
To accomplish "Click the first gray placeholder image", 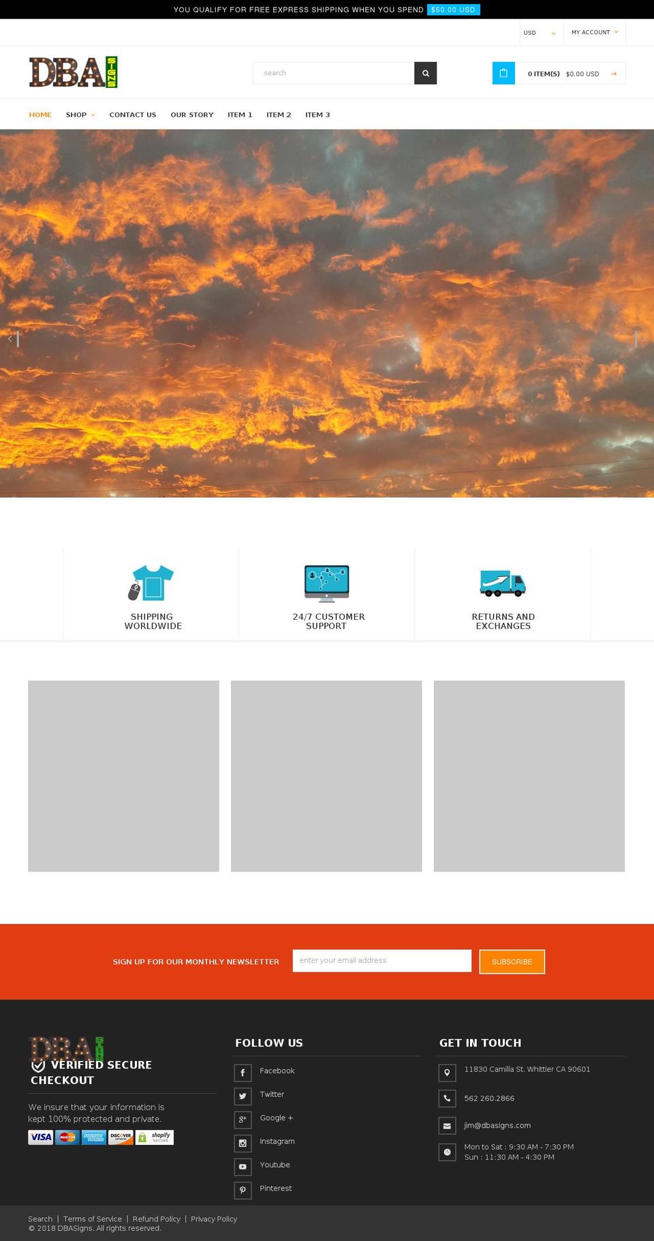I will [x=123, y=776].
